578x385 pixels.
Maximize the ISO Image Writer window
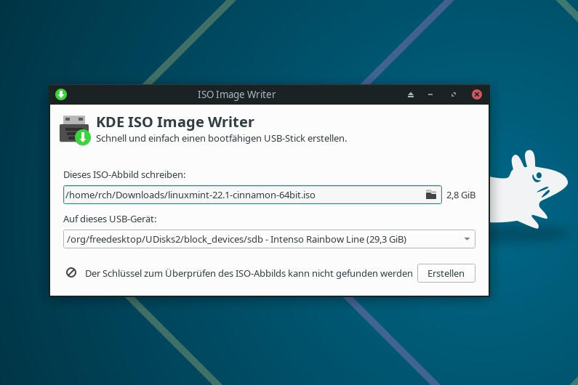(x=454, y=94)
